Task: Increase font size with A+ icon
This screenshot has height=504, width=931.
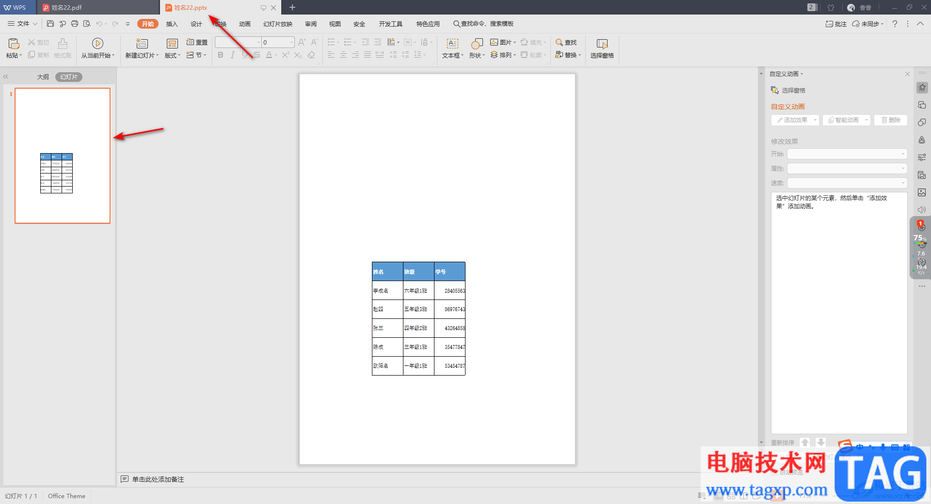Action: (302, 42)
